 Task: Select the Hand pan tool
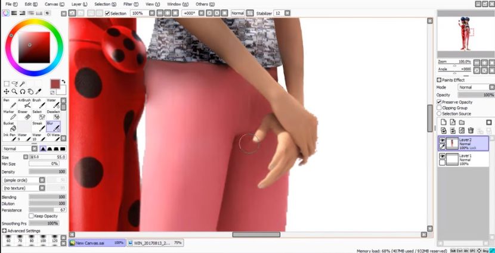(30, 91)
